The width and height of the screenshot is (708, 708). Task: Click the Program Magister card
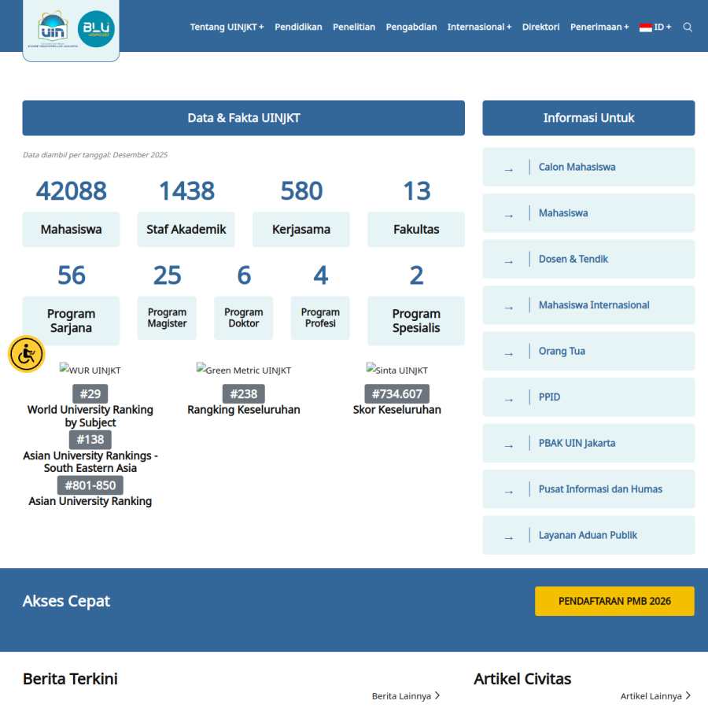tap(167, 318)
